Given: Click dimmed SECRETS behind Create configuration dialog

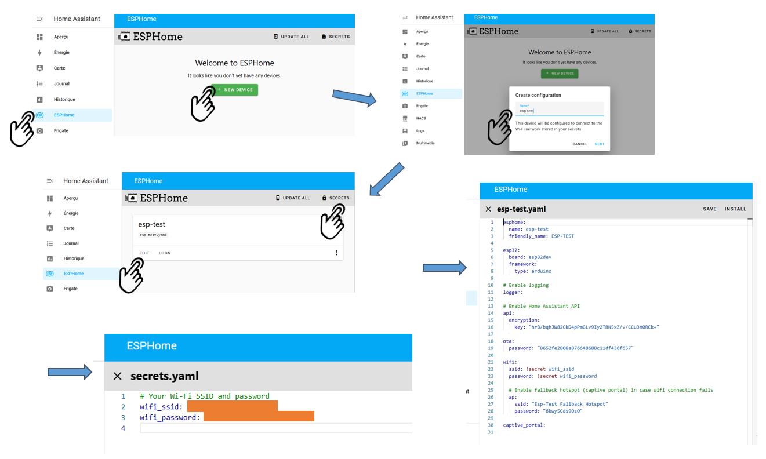Looking at the screenshot, I should click(640, 31).
